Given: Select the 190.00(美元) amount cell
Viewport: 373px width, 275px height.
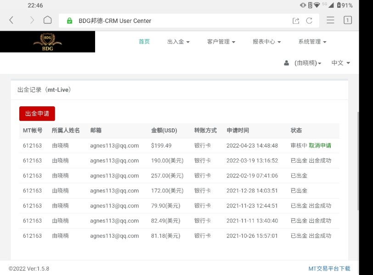Looking at the screenshot, I should pos(167,160).
